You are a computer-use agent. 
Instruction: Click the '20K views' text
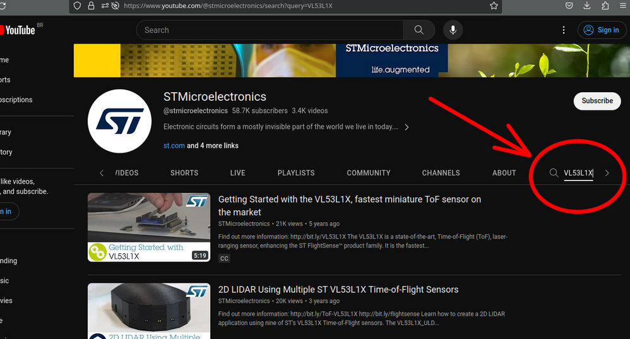289,301
